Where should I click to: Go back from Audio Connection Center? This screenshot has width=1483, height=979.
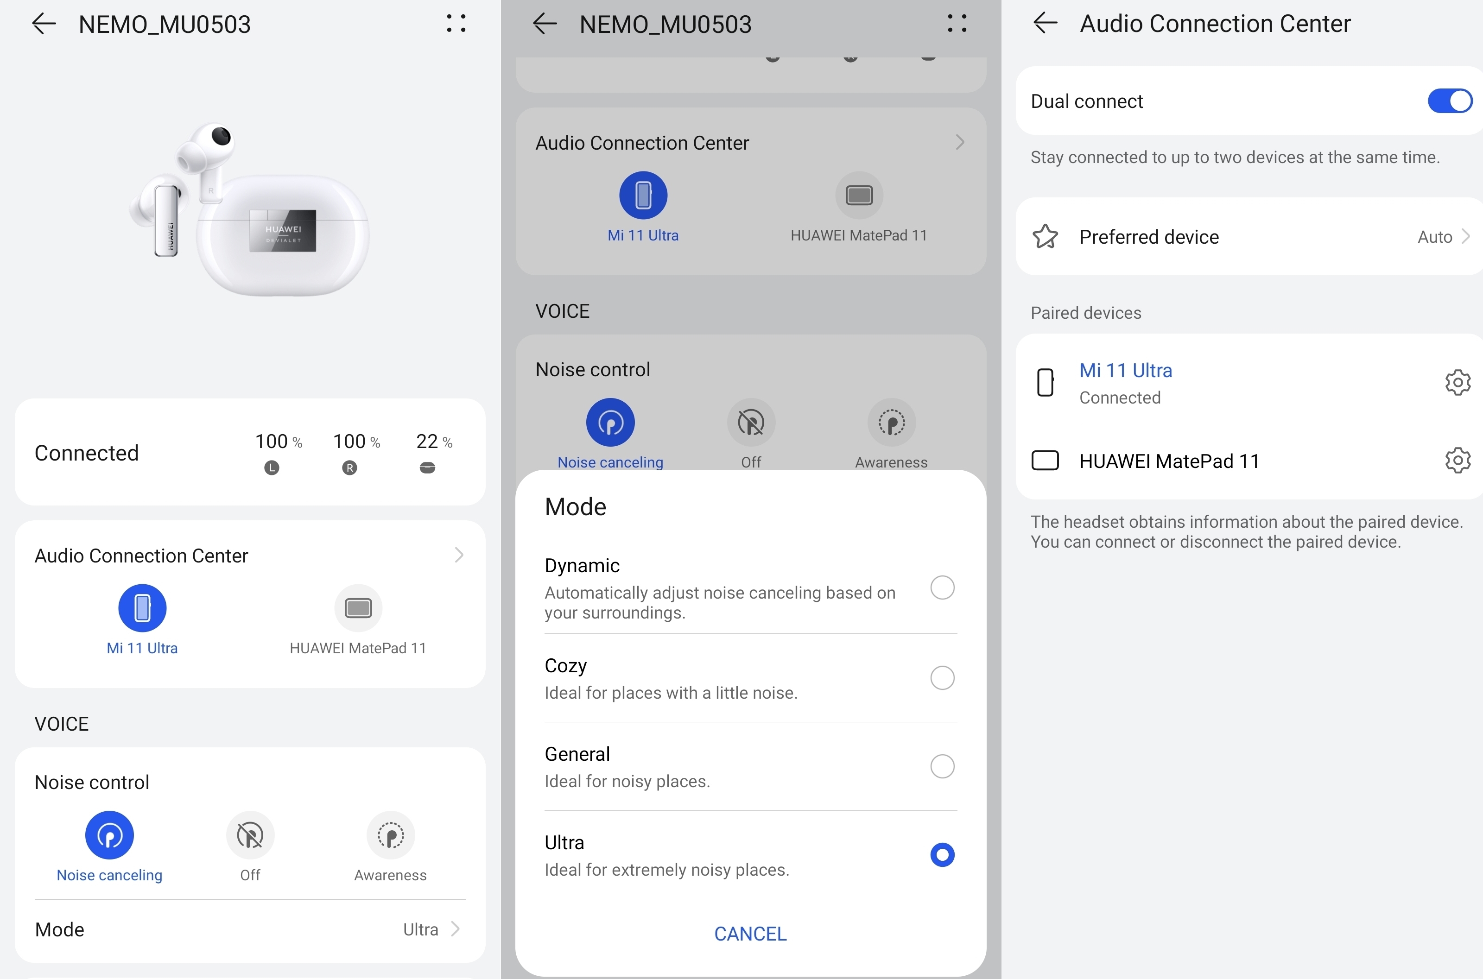point(1045,24)
